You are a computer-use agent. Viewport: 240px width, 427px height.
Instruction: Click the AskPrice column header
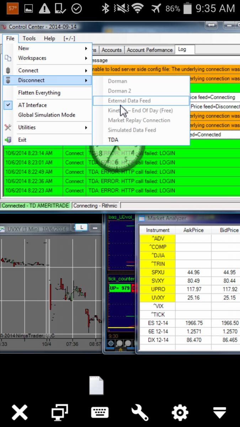(x=193, y=230)
